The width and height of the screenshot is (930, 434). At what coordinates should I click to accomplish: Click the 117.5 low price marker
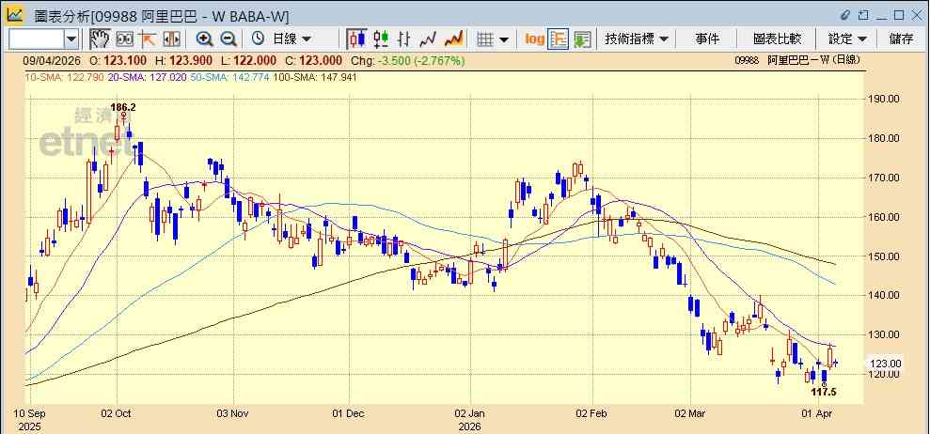click(x=823, y=392)
